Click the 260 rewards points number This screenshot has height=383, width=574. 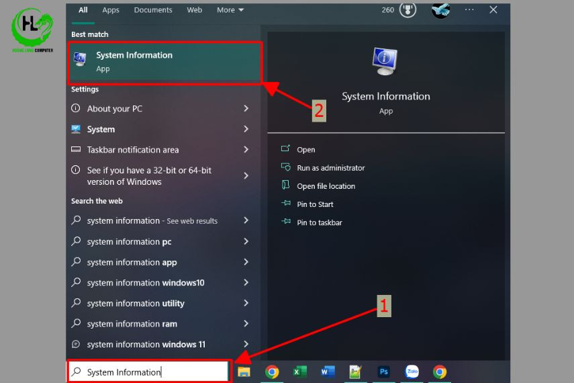tap(387, 10)
